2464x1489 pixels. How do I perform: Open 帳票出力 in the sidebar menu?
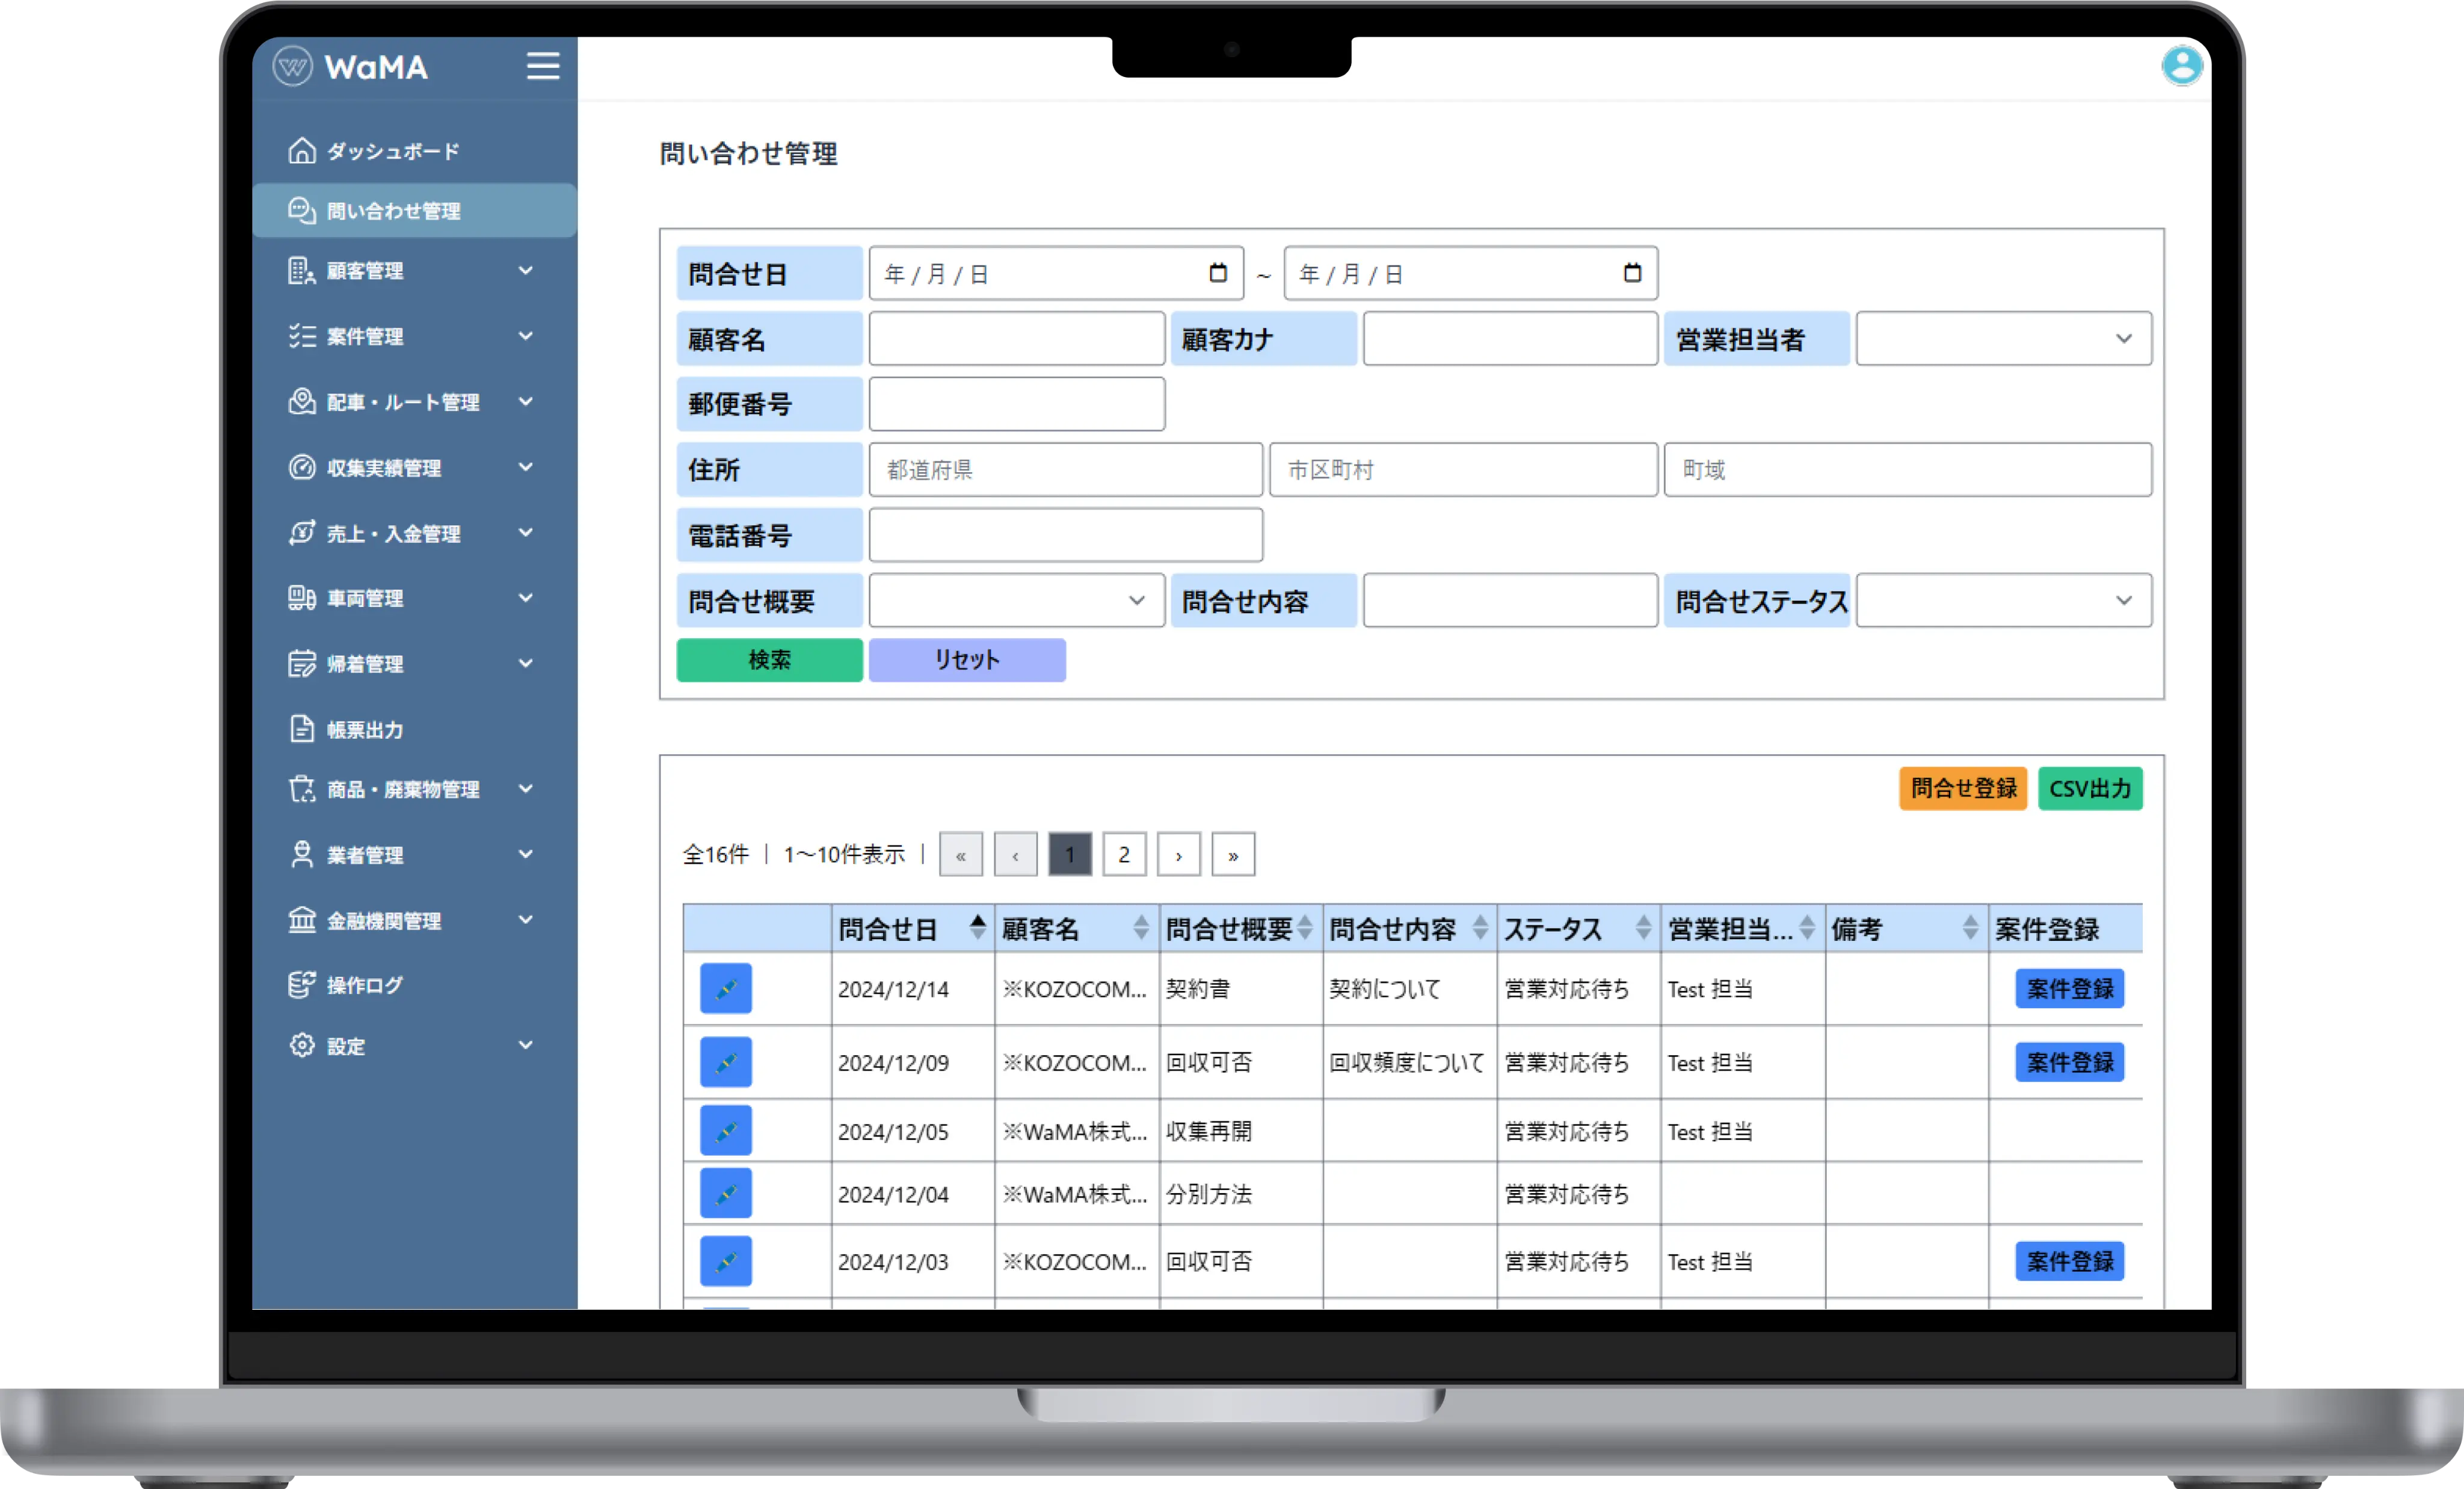tap(365, 730)
